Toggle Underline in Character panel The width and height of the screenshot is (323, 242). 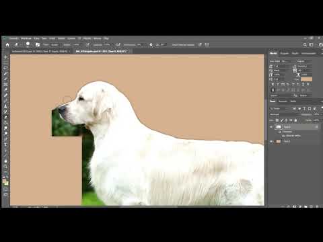click(303, 84)
